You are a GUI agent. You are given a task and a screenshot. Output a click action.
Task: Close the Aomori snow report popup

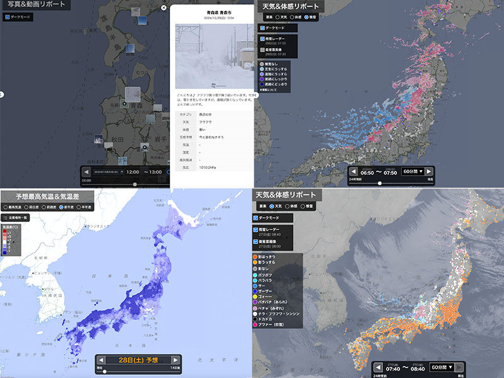point(164,8)
